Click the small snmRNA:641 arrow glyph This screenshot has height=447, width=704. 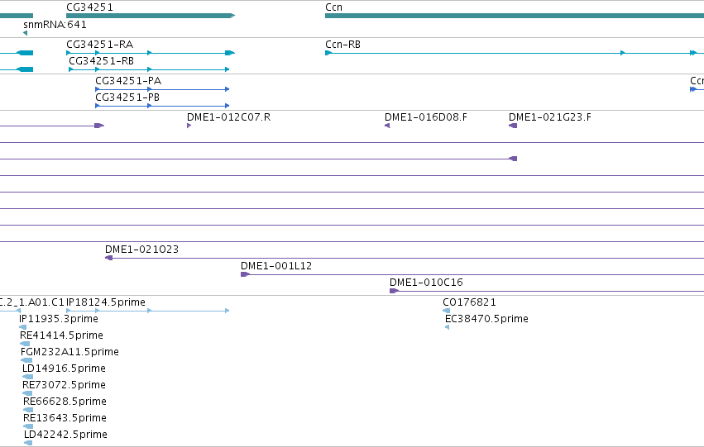(x=25, y=33)
